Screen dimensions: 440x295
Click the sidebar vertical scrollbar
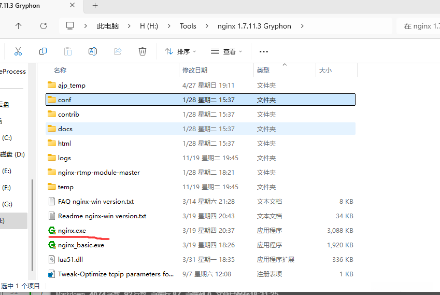pos(32,225)
